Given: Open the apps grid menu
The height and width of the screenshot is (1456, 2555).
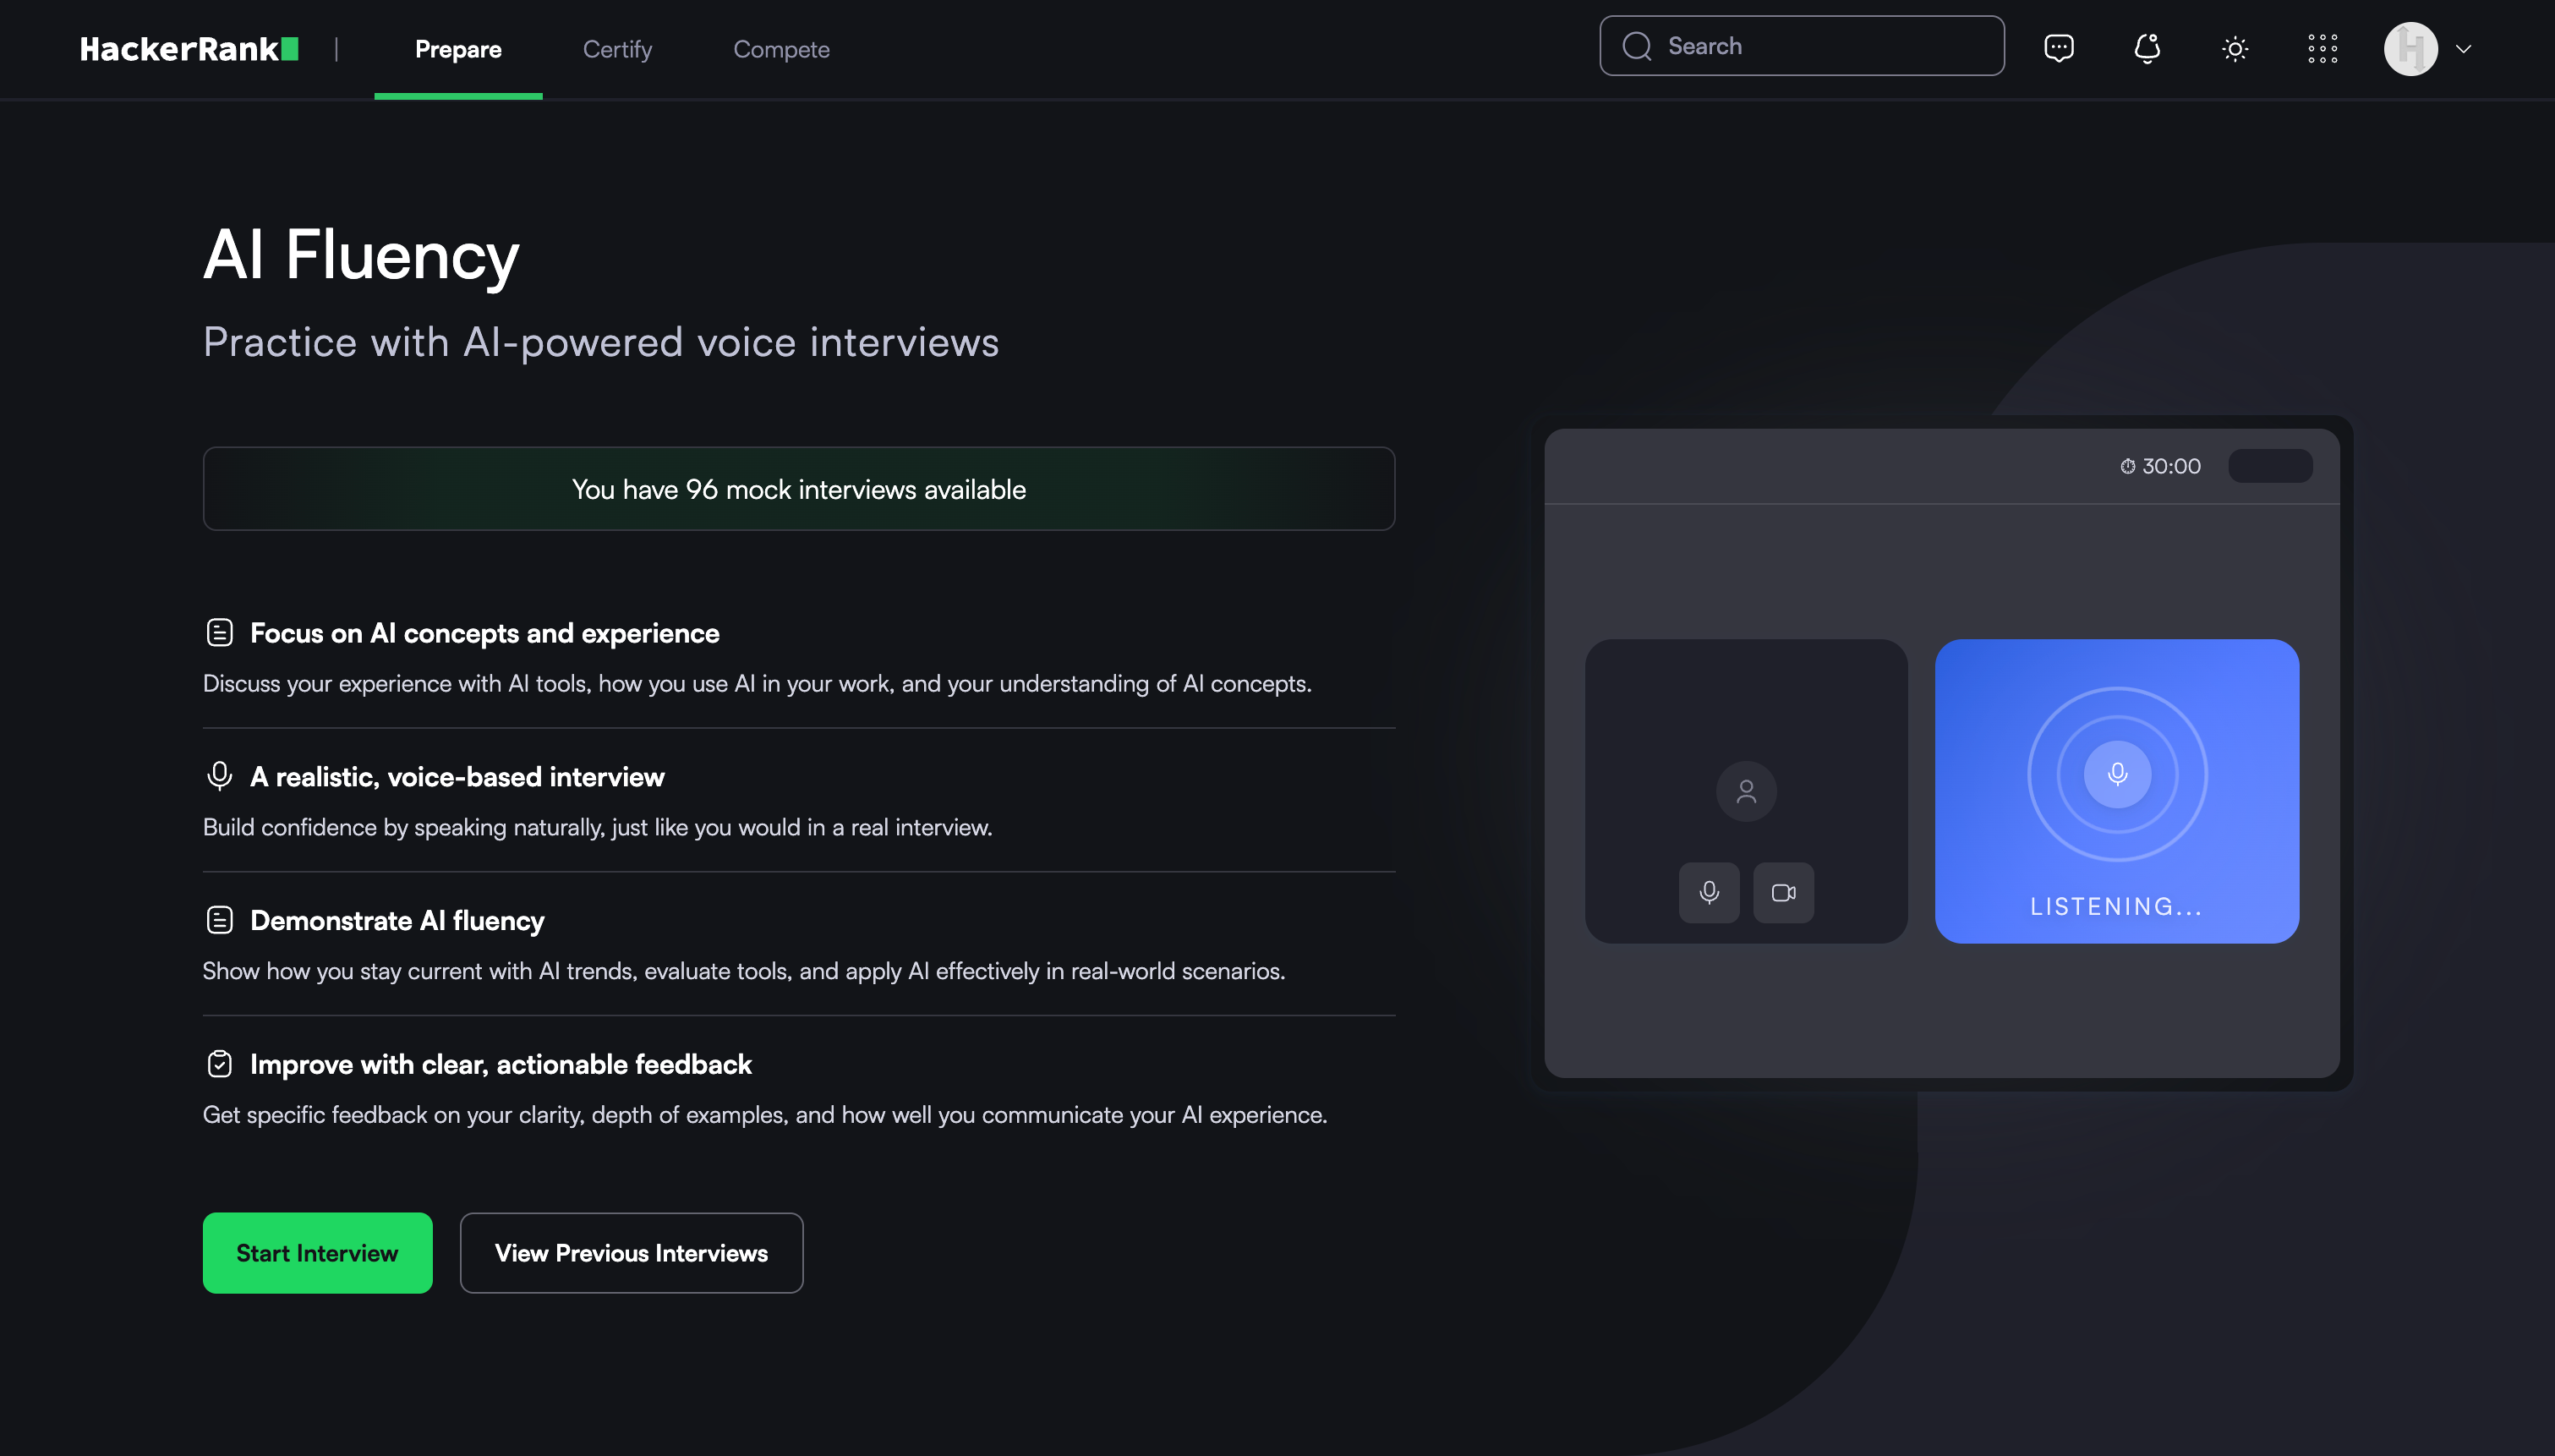Looking at the screenshot, I should click(2322, 48).
